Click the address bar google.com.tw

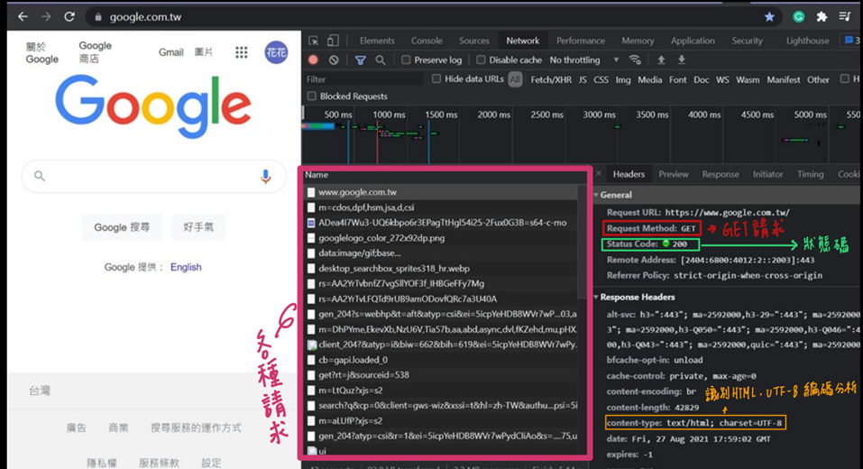(x=145, y=17)
